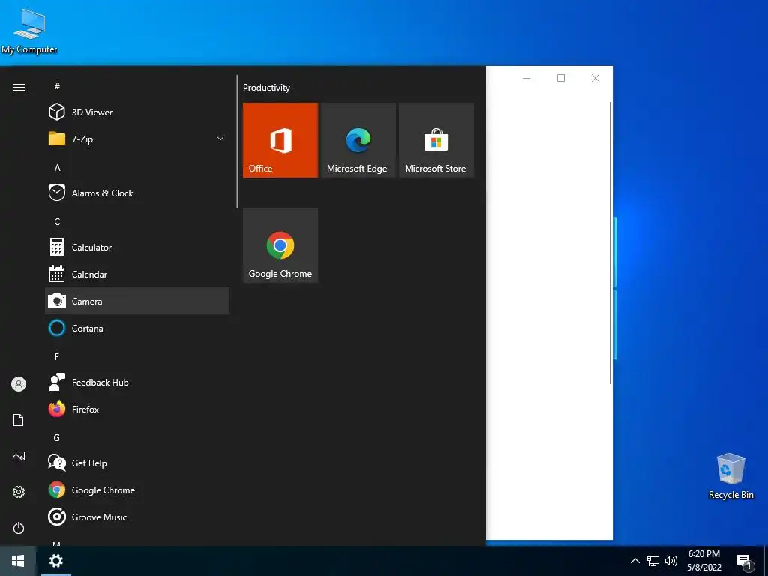Click the 'F' letter header
768x576 pixels.
(x=57, y=356)
